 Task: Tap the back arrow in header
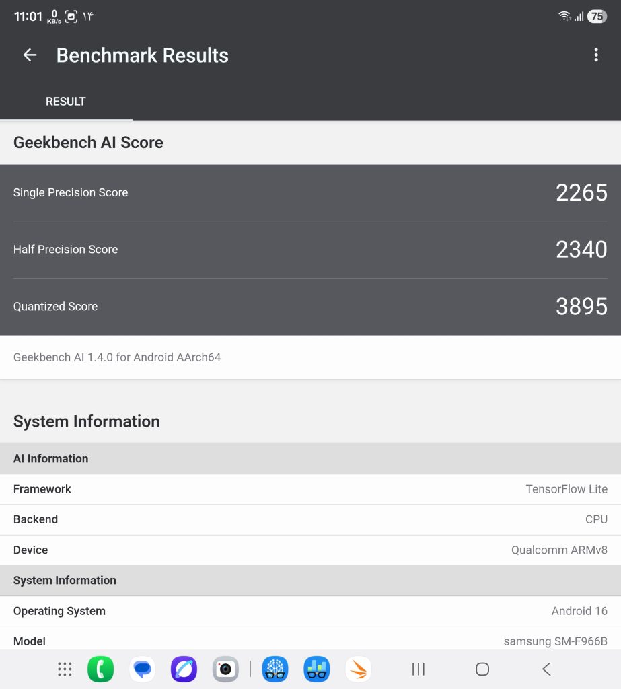click(30, 55)
